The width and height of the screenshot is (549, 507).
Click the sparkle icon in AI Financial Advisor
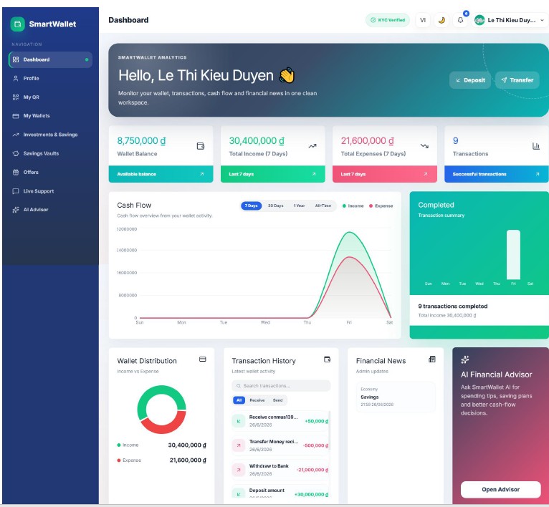pyautogui.click(x=465, y=359)
